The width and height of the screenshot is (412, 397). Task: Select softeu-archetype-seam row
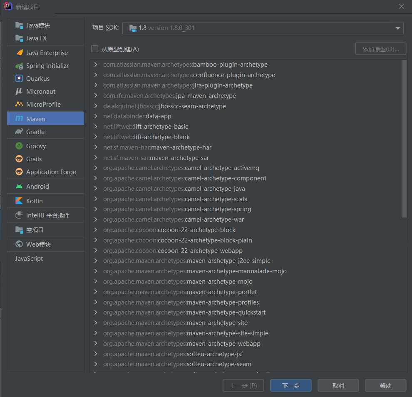click(246, 364)
